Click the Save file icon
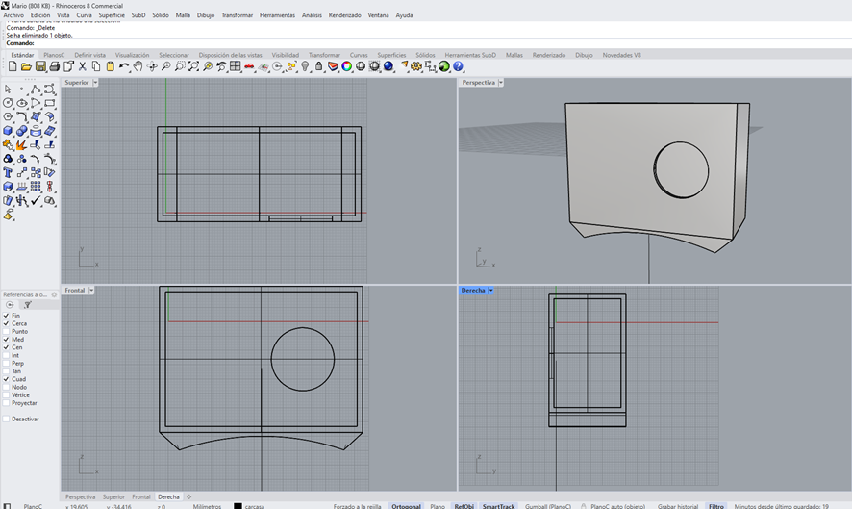This screenshot has width=852, height=509. point(40,67)
